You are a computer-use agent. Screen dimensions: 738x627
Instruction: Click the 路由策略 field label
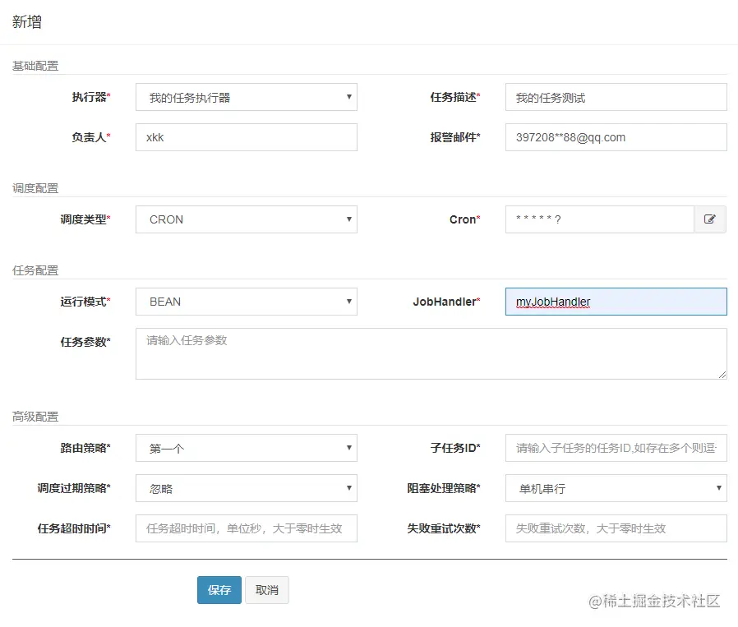pos(85,448)
